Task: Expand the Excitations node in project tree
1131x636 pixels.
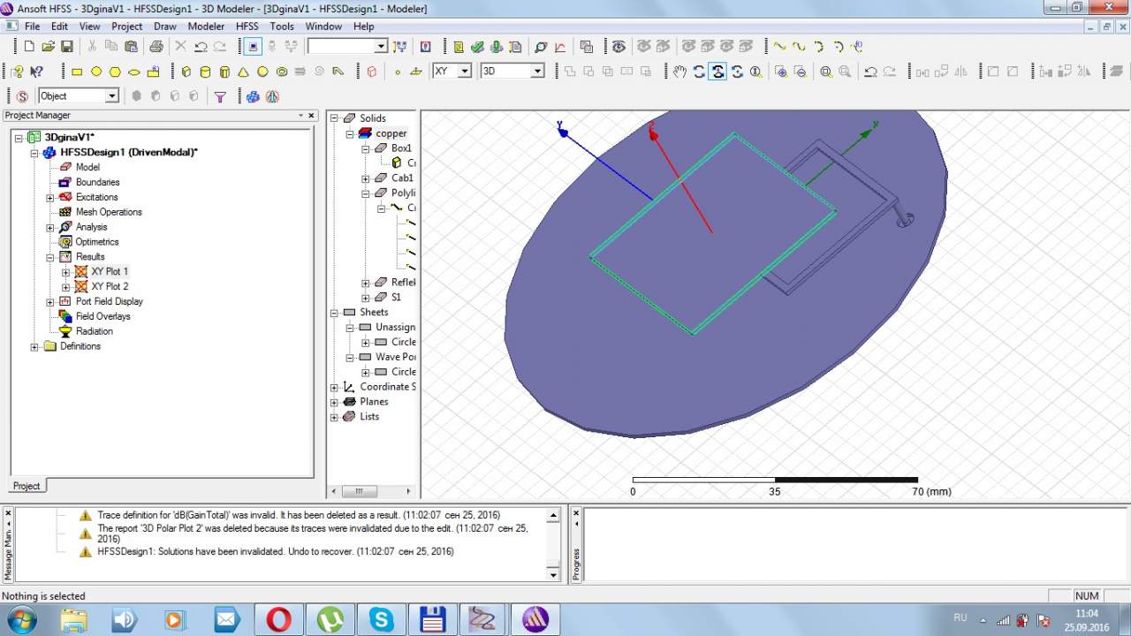Action: pyautogui.click(x=50, y=197)
